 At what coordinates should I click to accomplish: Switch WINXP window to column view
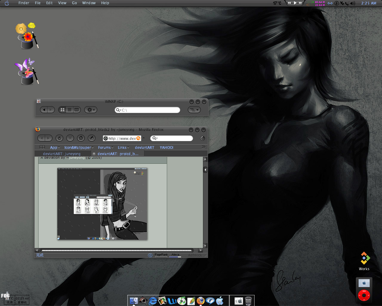coord(77,110)
